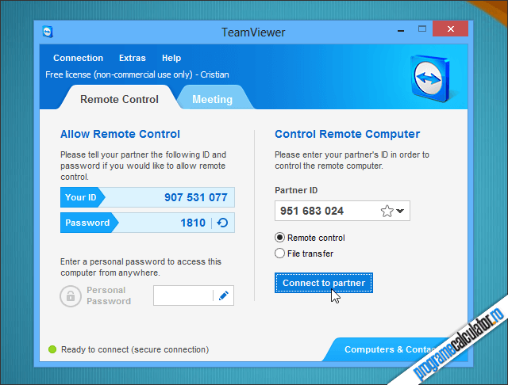Viewport: 508px width, 385px height.
Task: Click the password value 1810
Action: tap(193, 223)
